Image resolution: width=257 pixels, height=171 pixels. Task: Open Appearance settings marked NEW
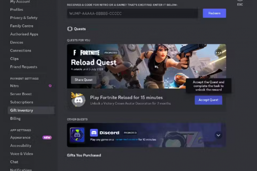tap(20, 137)
